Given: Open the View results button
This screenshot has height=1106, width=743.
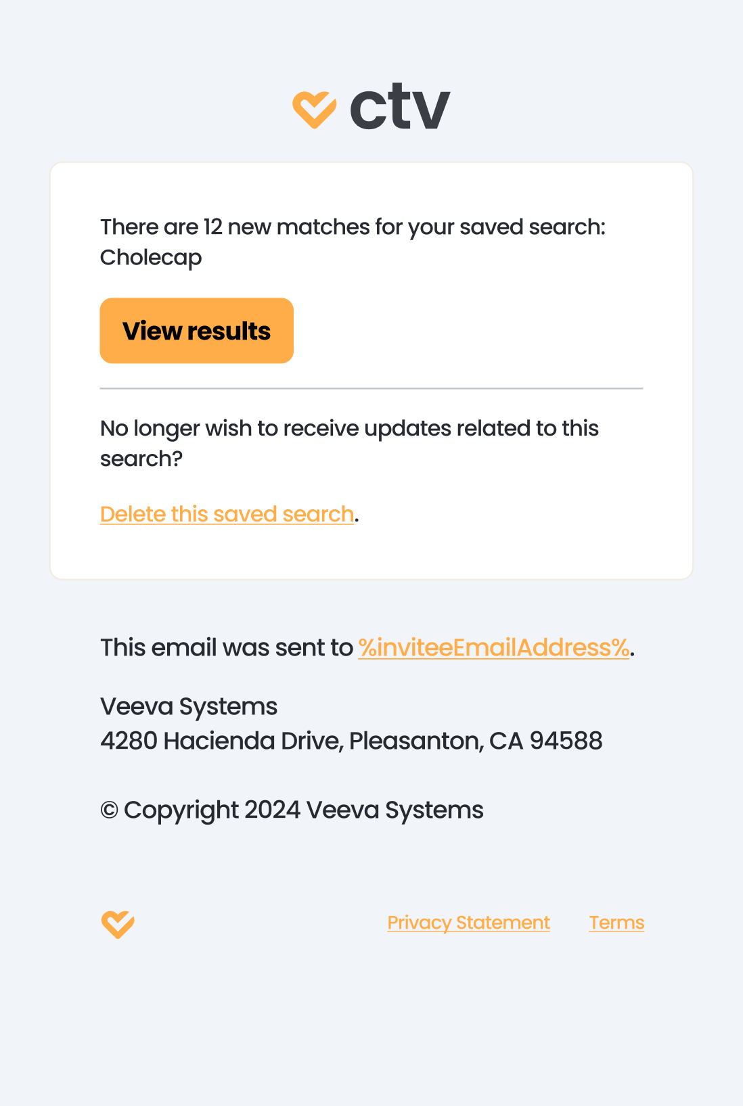Looking at the screenshot, I should click(196, 331).
